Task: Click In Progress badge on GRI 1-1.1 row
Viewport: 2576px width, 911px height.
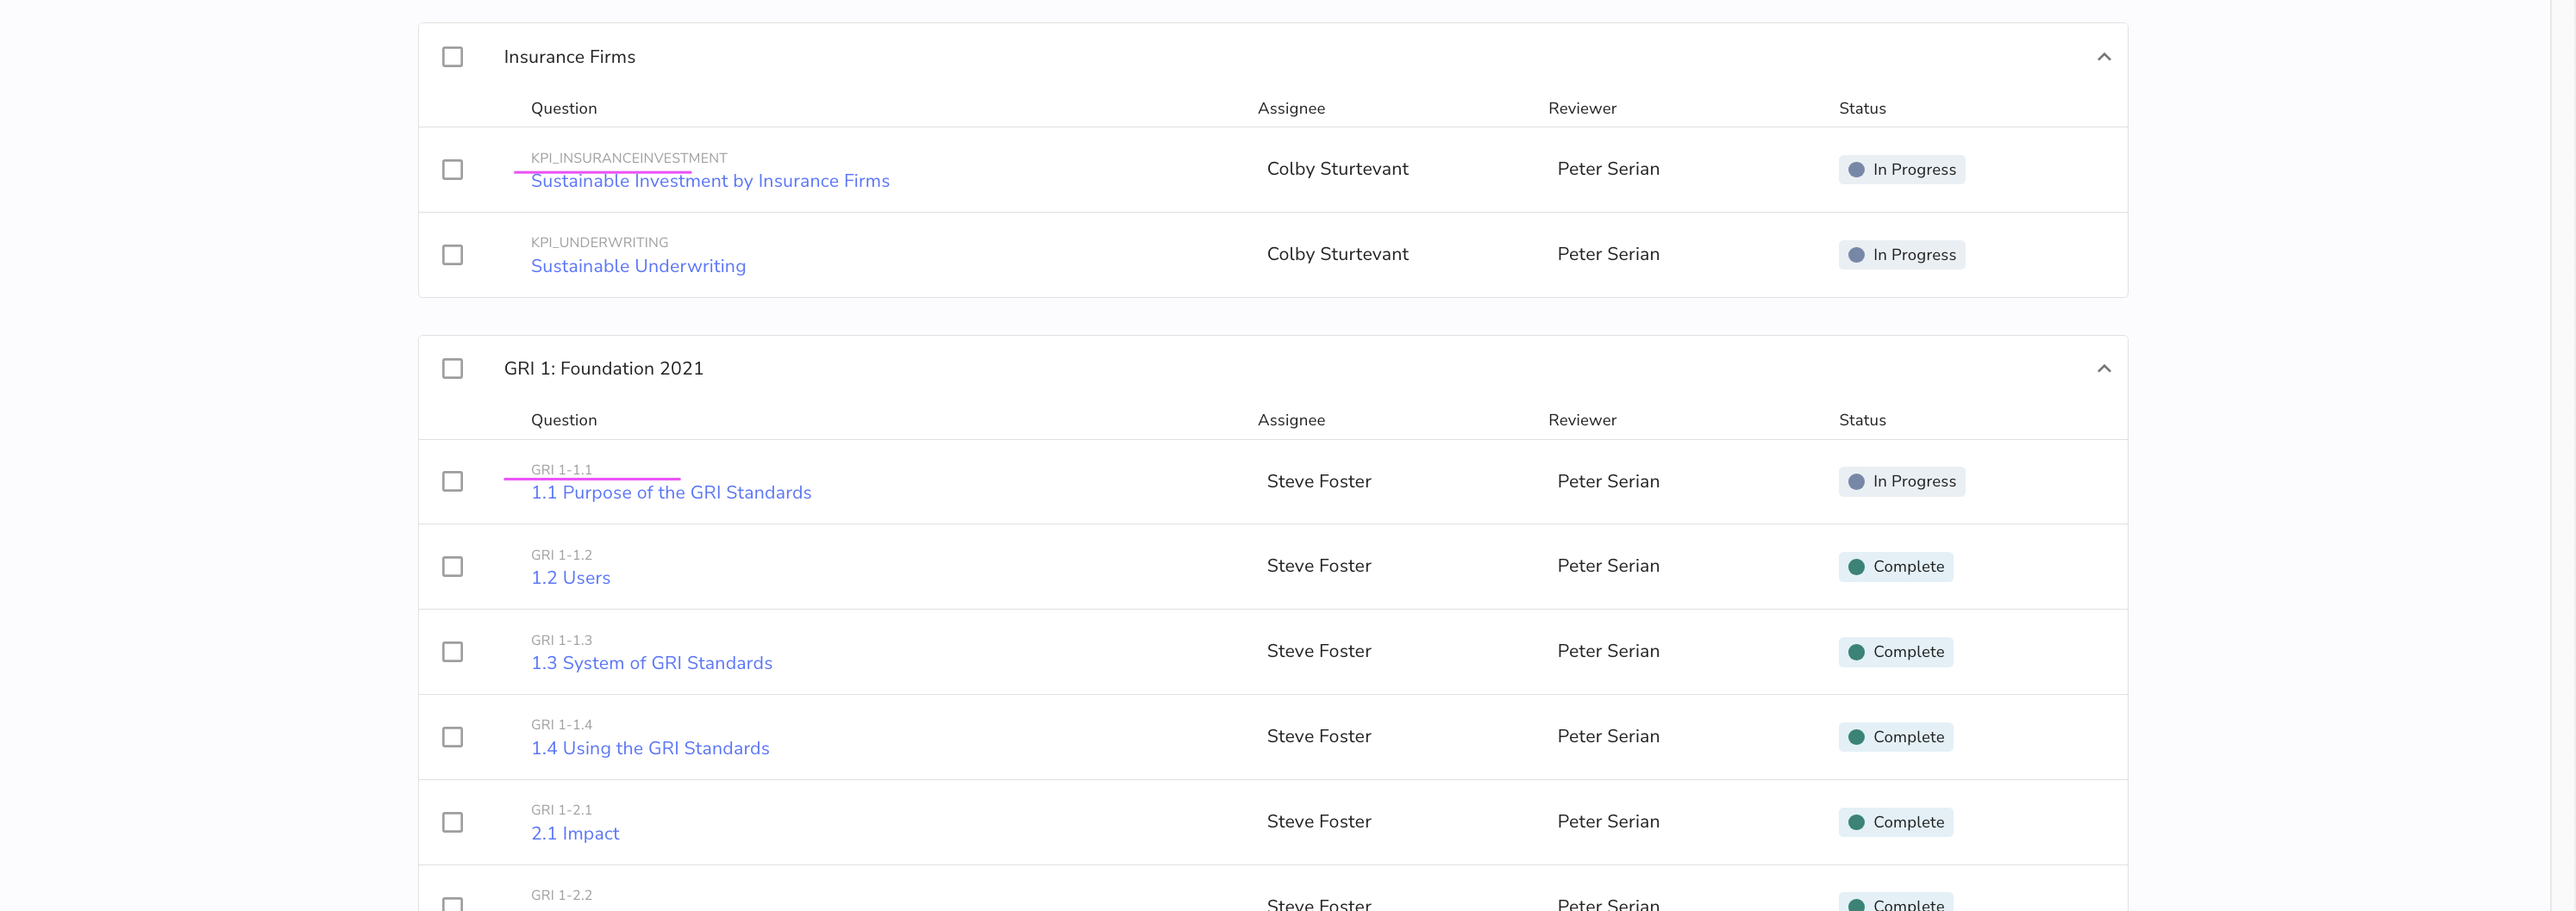Action: pos(1901,481)
